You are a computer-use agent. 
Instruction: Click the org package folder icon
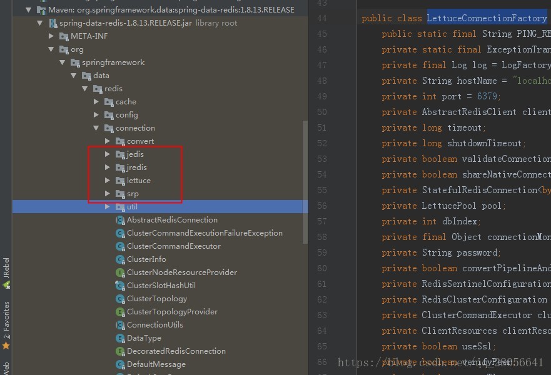coord(64,49)
